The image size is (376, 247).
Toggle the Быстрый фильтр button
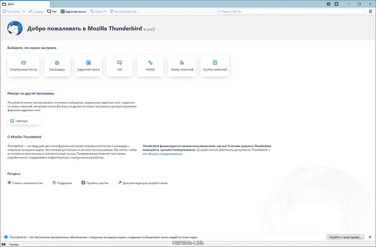tap(123, 12)
